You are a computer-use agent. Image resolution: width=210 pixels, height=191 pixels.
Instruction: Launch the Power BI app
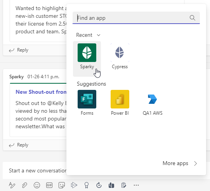120,103
